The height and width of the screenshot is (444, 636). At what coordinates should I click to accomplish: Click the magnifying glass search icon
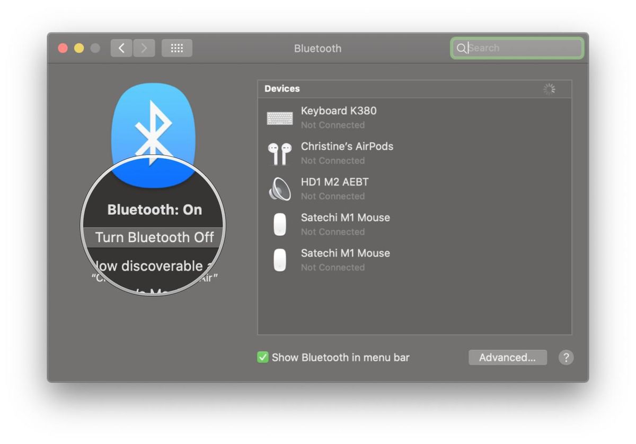tap(462, 48)
